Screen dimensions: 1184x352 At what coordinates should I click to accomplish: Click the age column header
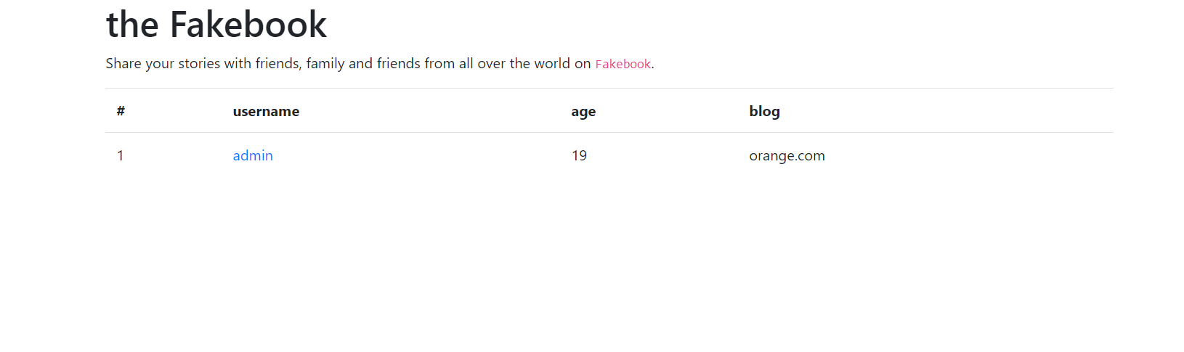(x=583, y=111)
